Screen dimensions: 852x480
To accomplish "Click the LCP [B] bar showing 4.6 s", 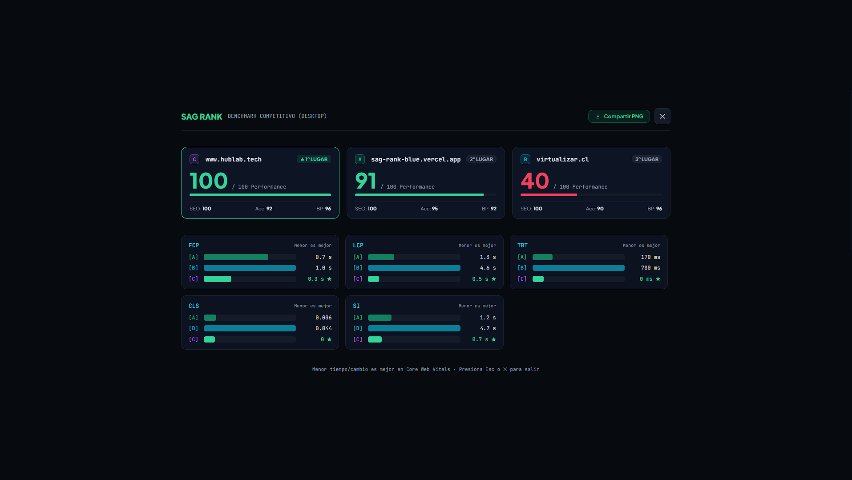I will pyautogui.click(x=414, y=268).
